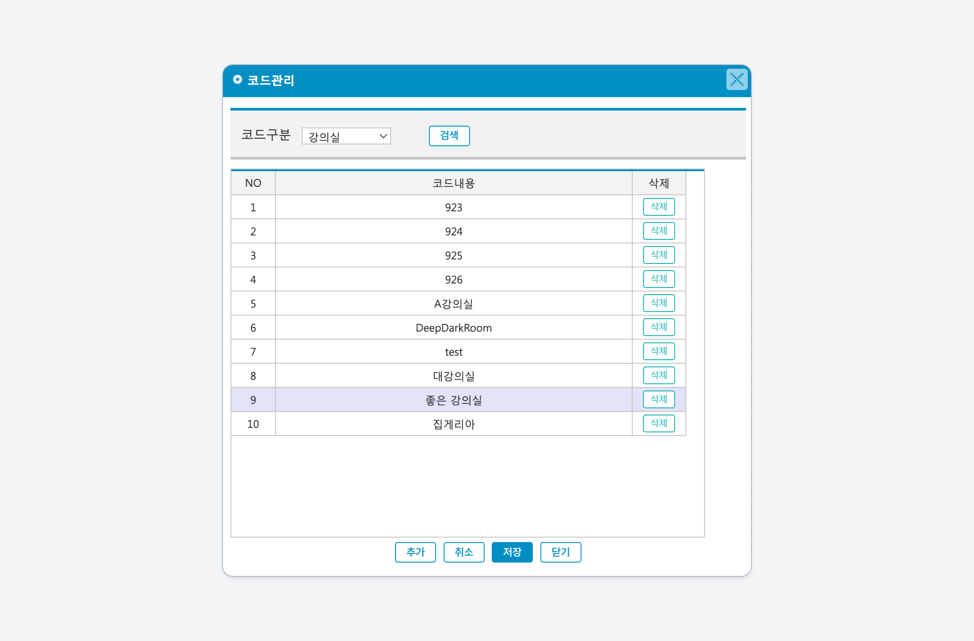
Task: Delete the DeepDarkRoom entry
Action: pos(658,327)
